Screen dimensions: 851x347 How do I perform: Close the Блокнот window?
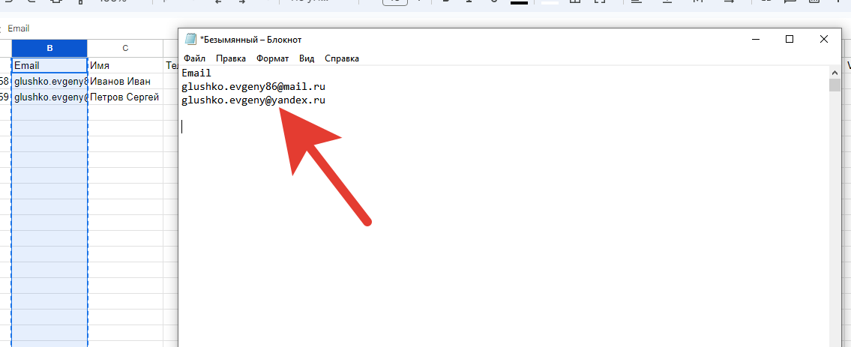(824, 39)
